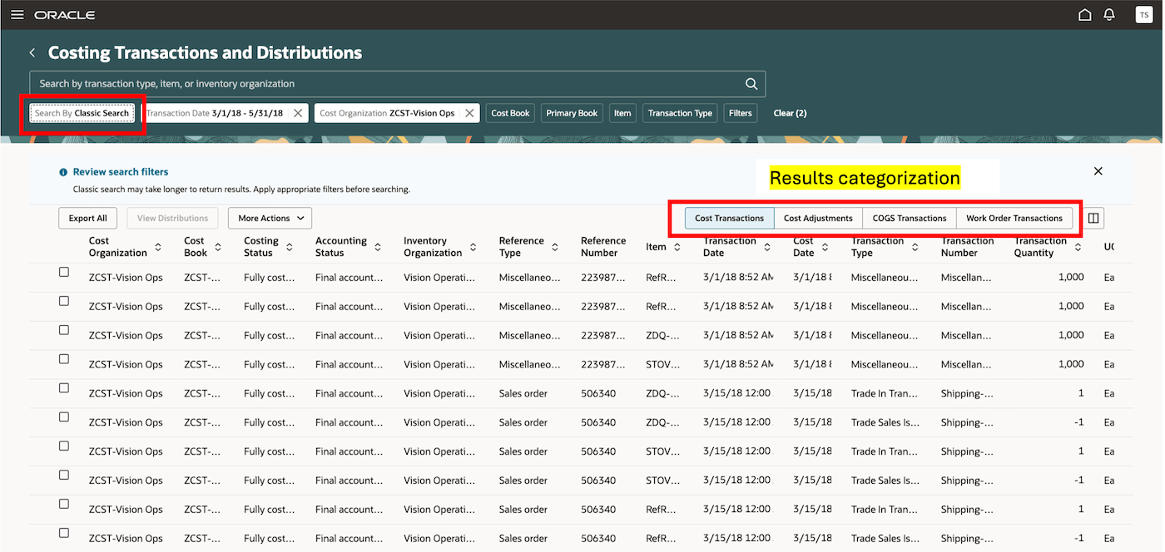This screenshot has width=1165, height=552.
Task: Focus the transaction search input field
Action: click(386, 84)
